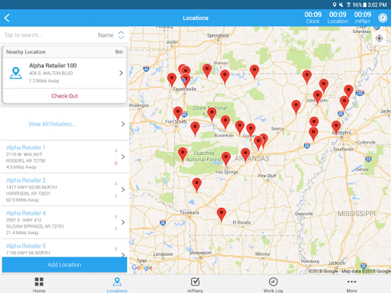
Task: Expand Alpha Retailer 2 chevron
Action: point(123,189)
